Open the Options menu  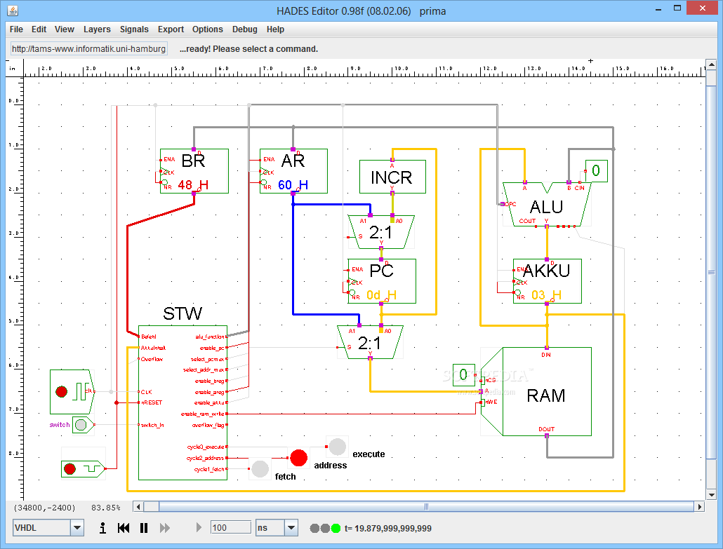(208, 29)
